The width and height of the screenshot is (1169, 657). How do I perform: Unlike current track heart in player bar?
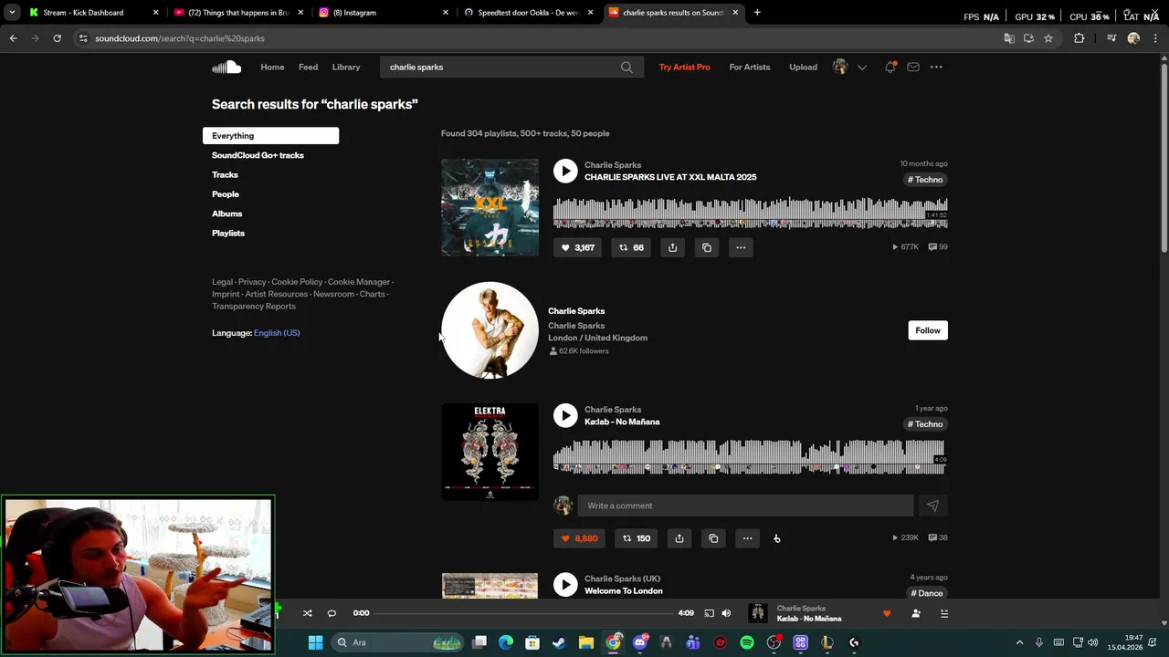[x=886, y=613]
